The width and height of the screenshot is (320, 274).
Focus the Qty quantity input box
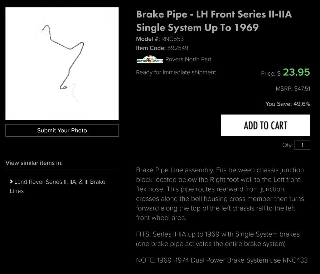point(302,145)
